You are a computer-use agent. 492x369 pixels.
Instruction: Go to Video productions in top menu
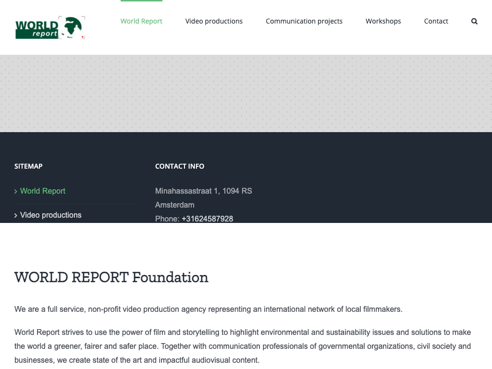coord(214,21)
